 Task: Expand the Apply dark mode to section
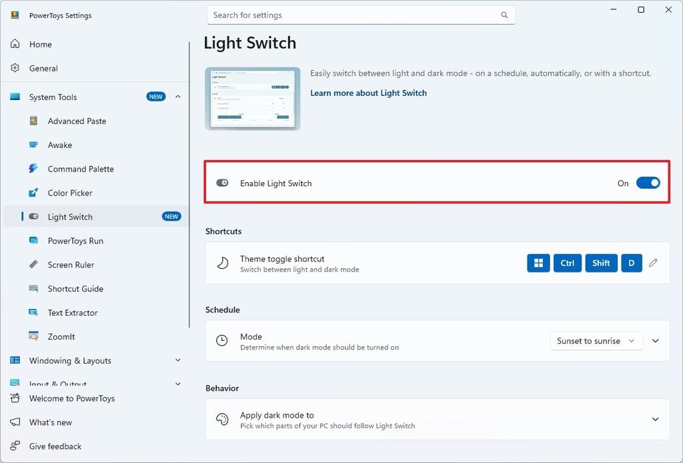pyautogui.click(x=655, y=420)
